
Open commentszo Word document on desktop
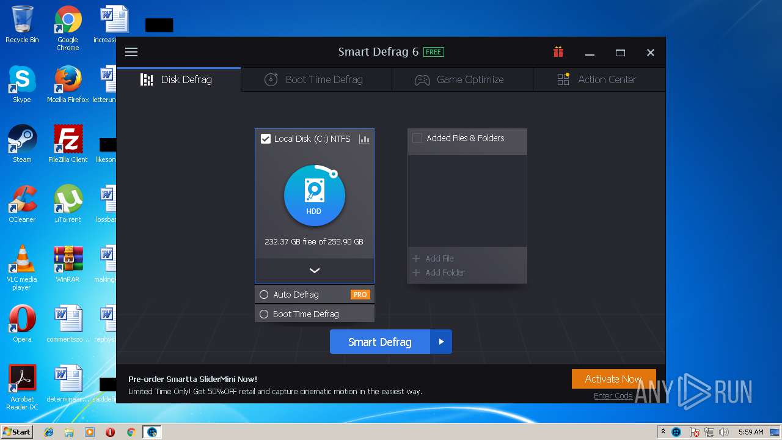tap(68, 324)
